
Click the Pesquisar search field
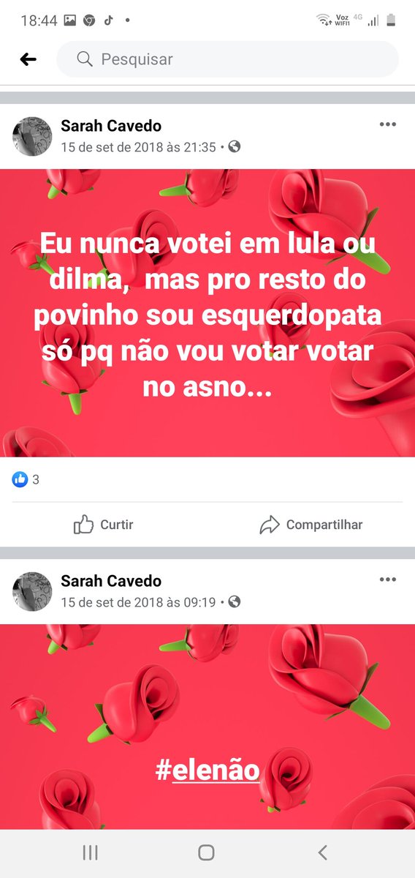[227, 59]
